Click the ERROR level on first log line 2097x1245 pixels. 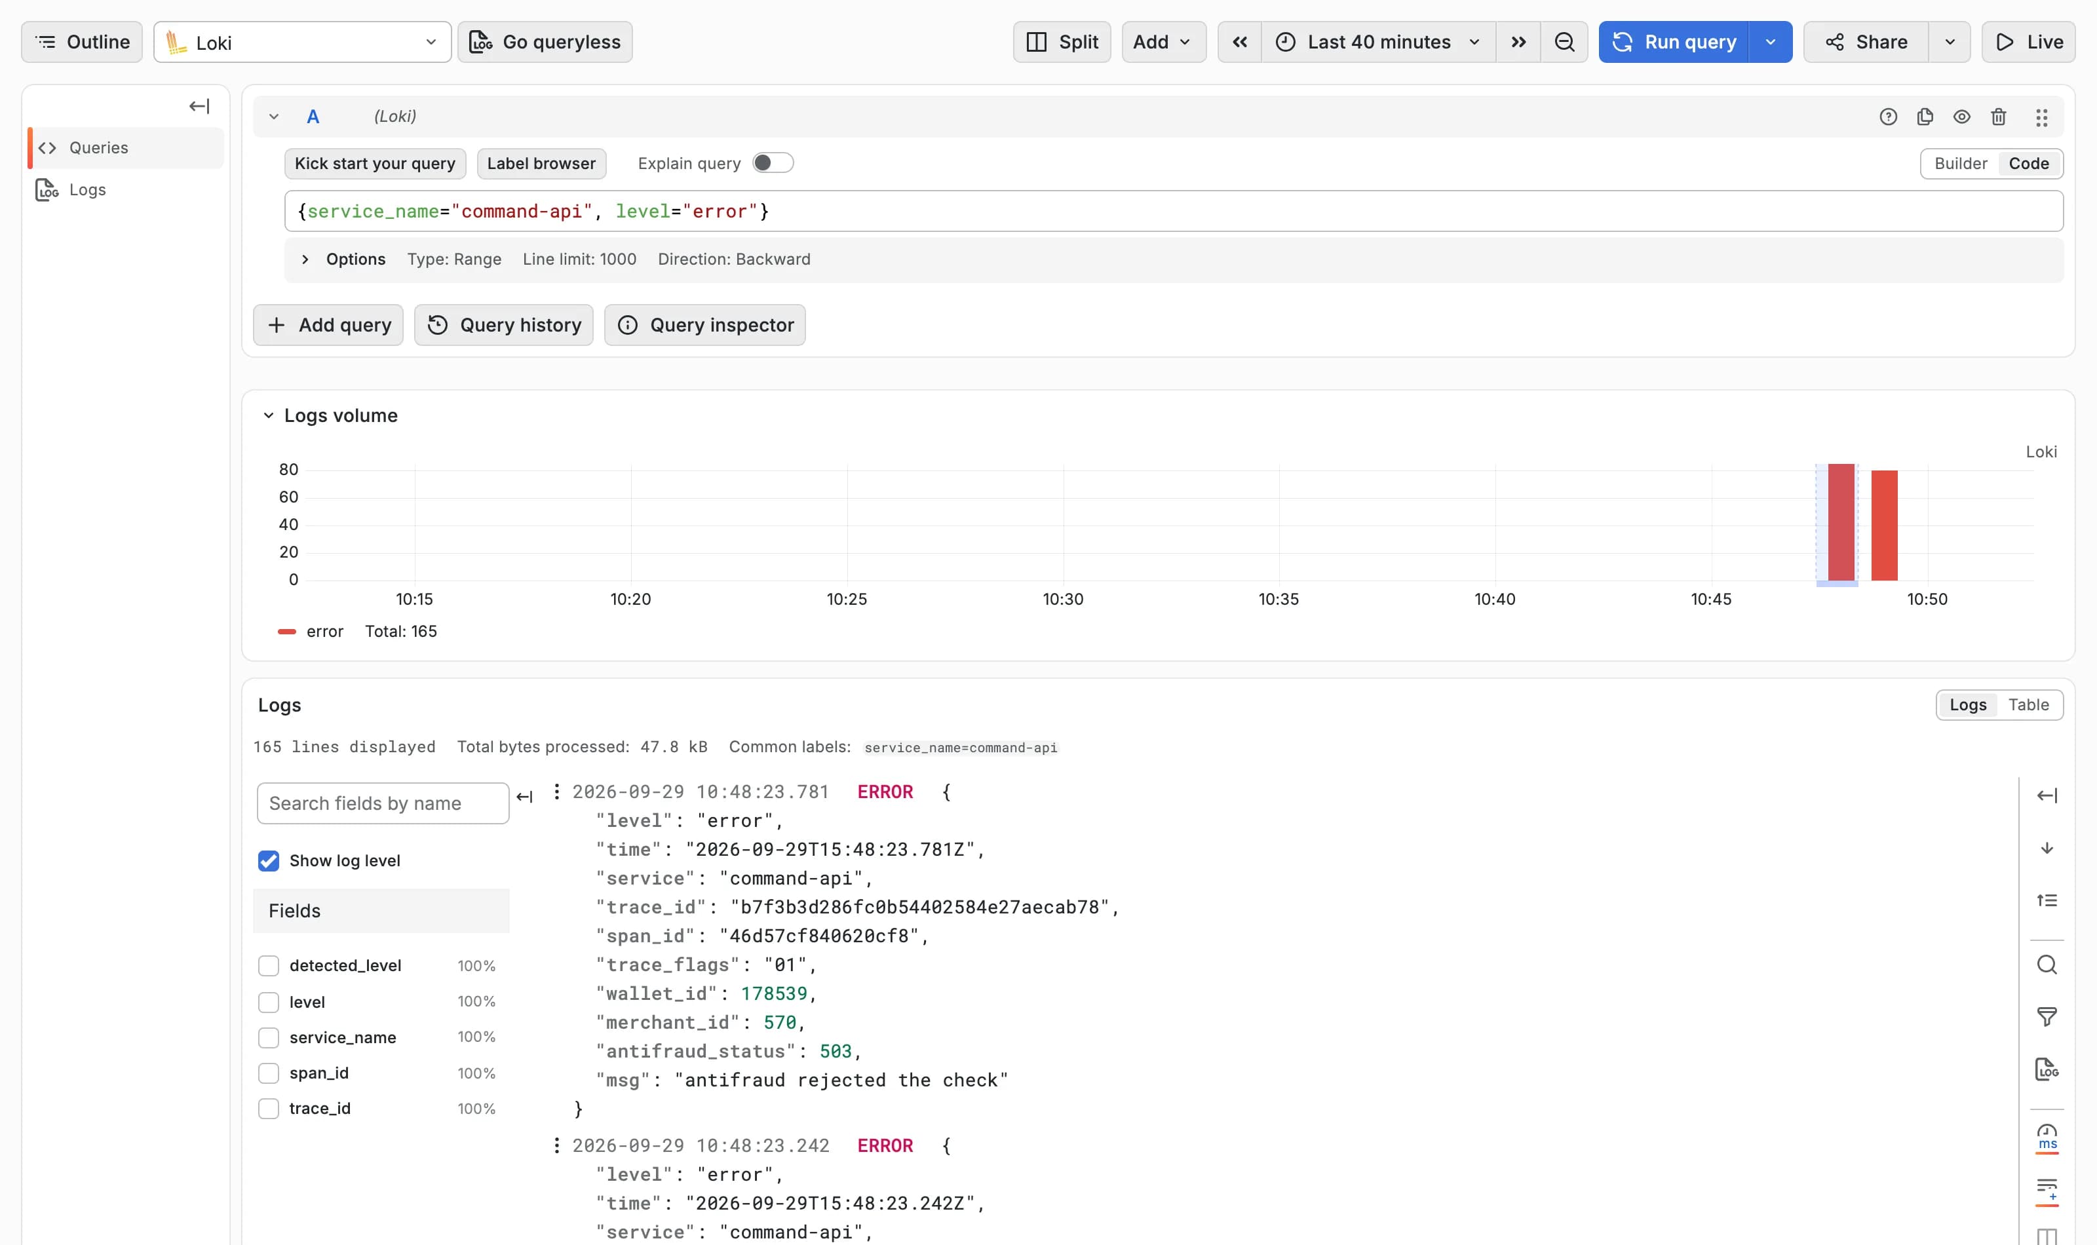[x=885, y=792]
